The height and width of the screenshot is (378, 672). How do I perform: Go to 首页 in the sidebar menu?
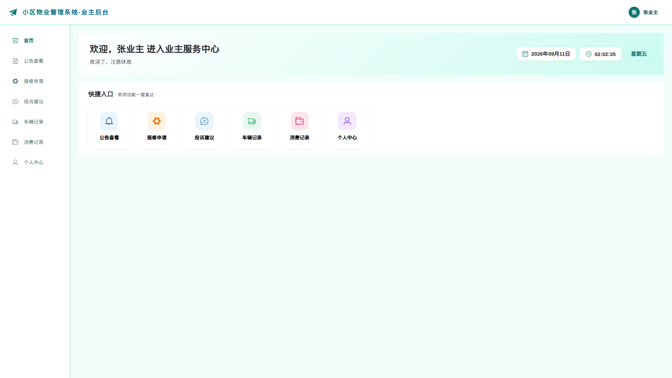click(x=35, y=41)
